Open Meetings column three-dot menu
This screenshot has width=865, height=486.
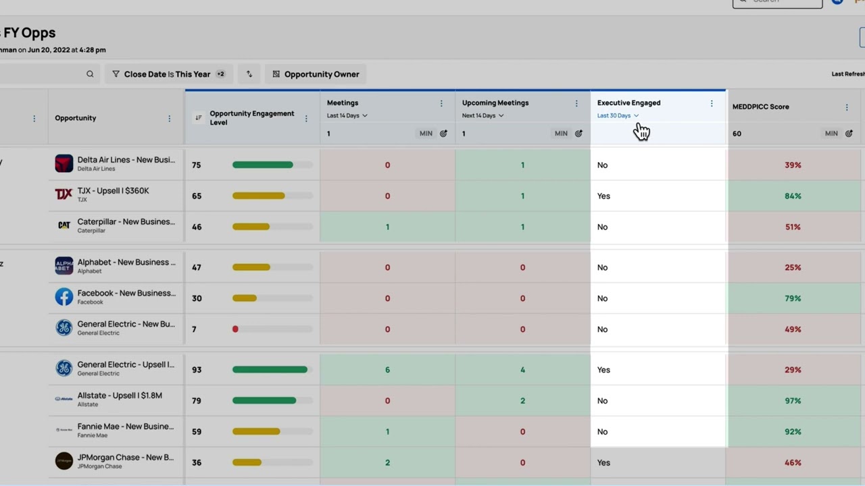point(441,103)
